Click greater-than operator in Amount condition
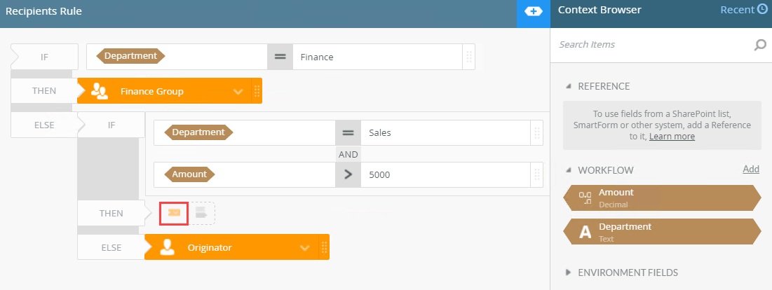772x290 pixels. (x=348, y=174)
